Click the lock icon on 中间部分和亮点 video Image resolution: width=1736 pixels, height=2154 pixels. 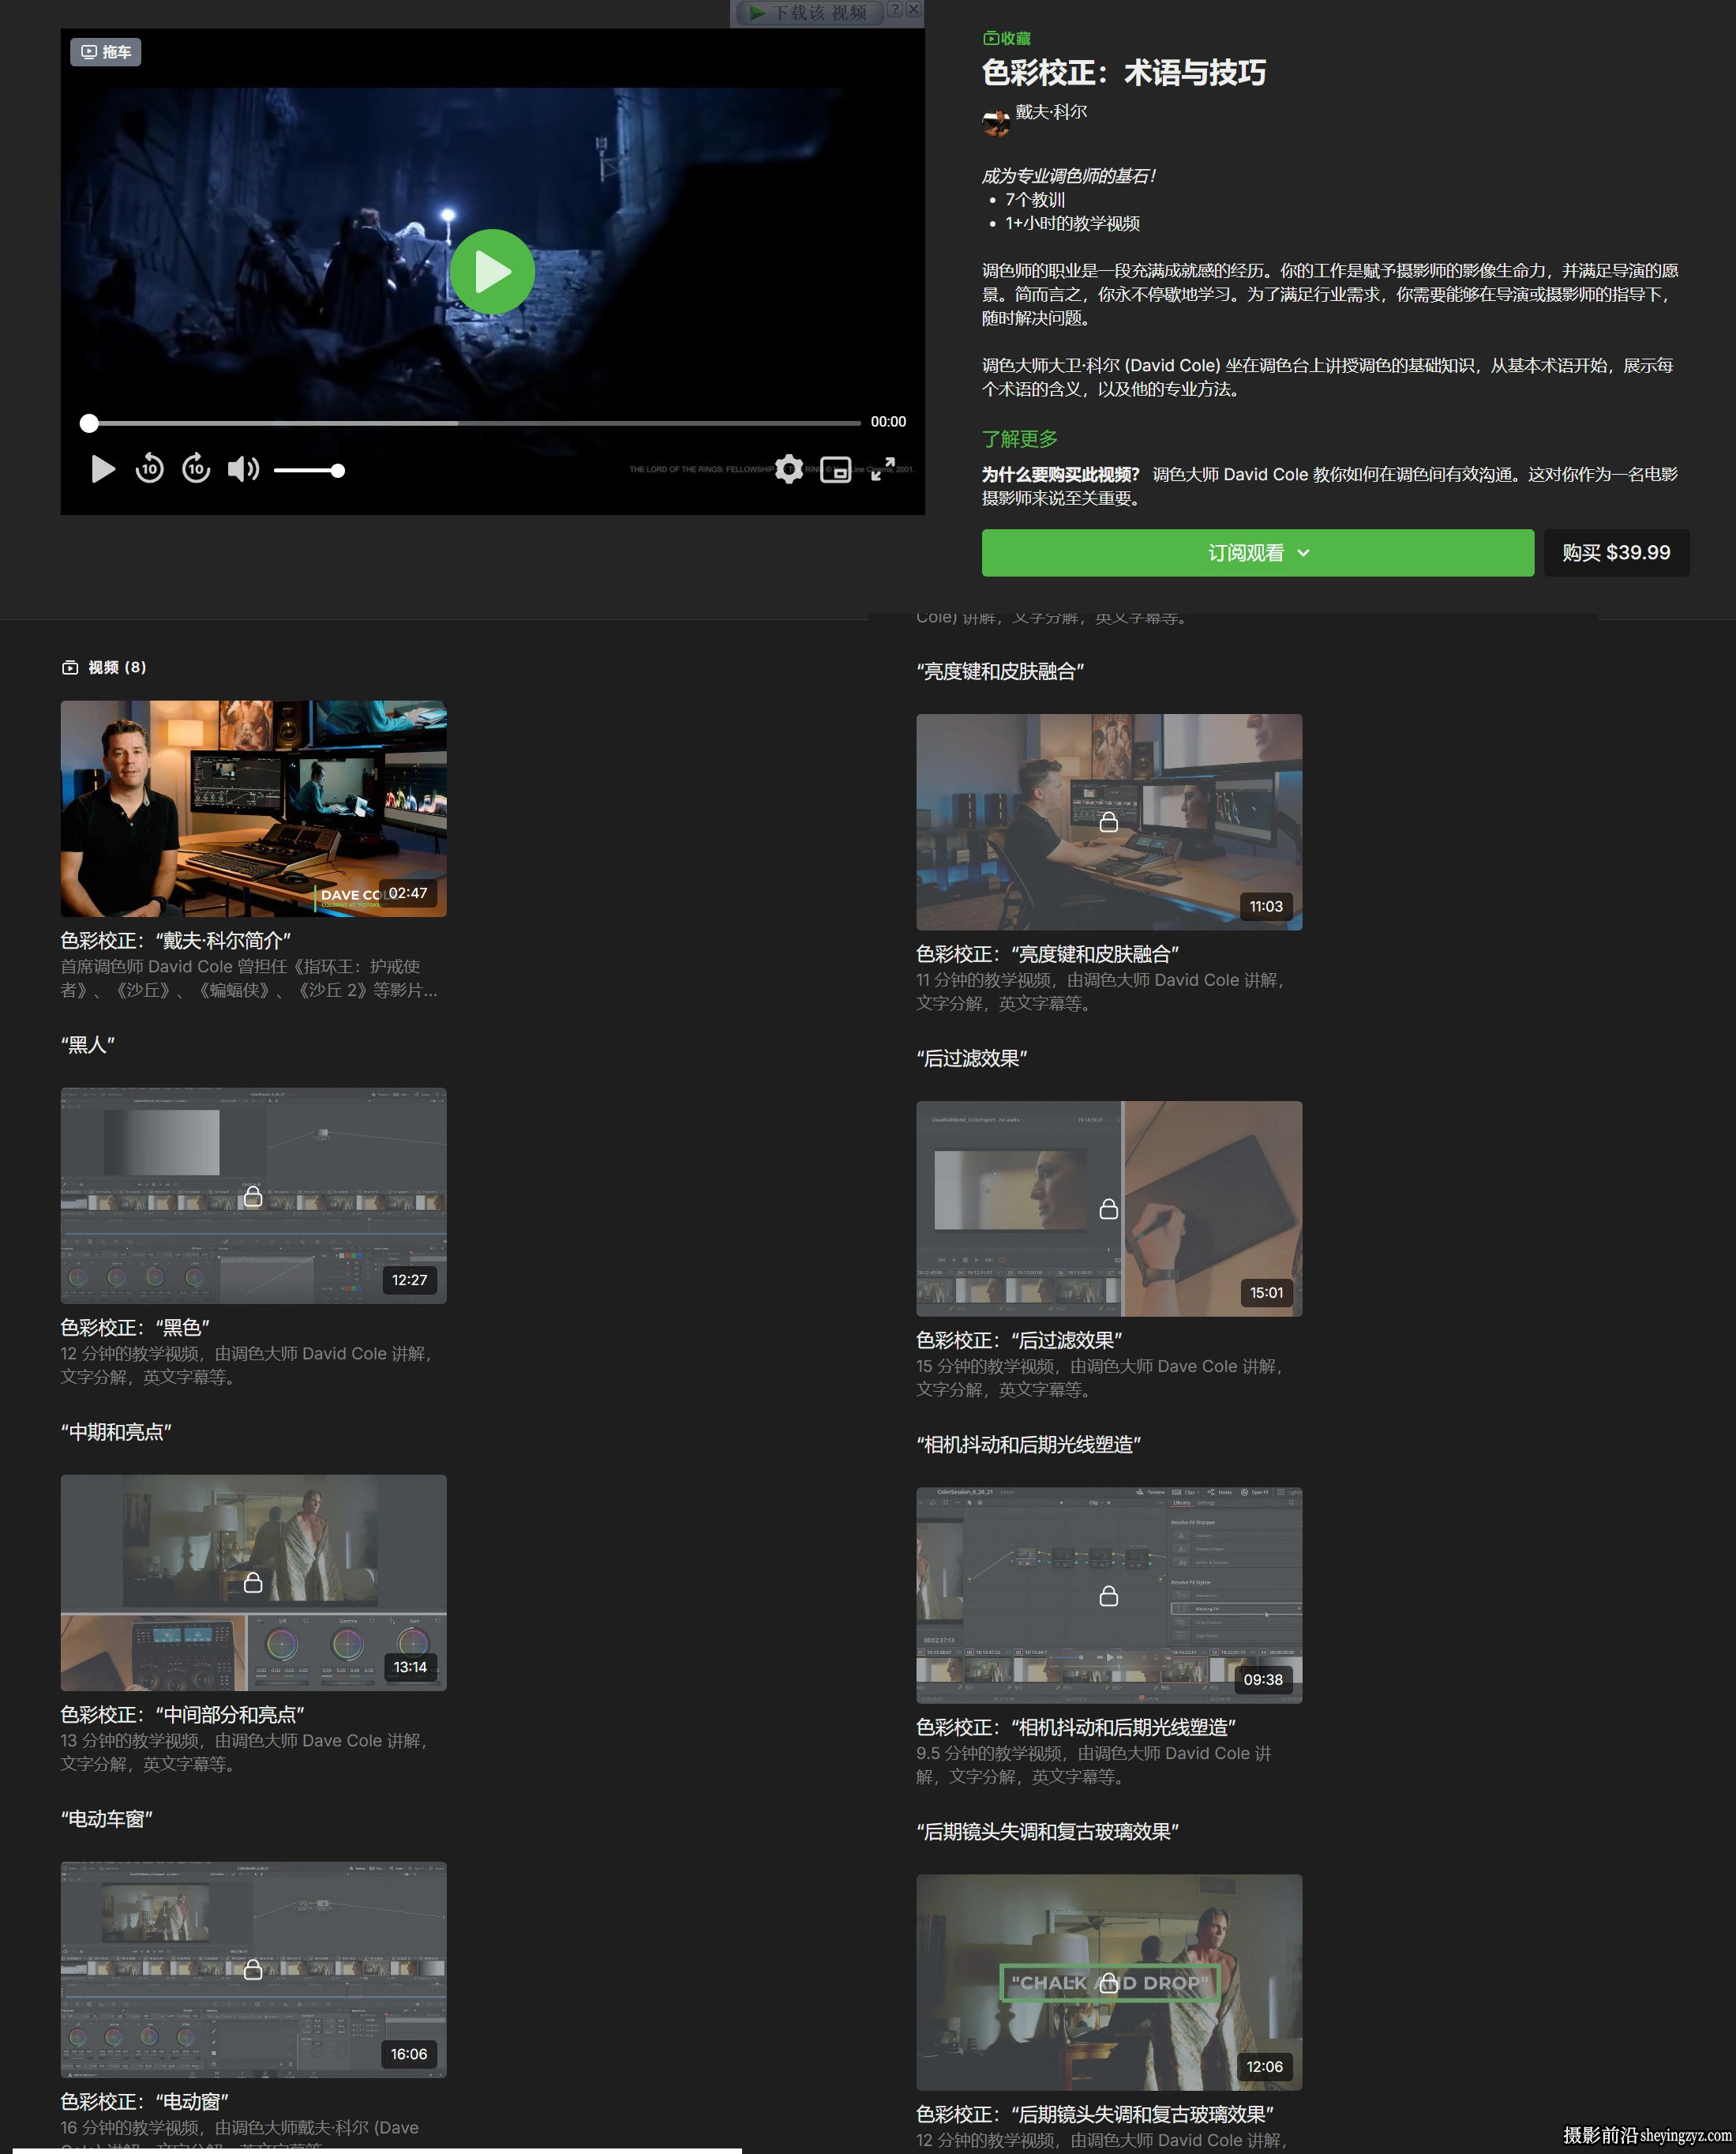pos(253,1582)
